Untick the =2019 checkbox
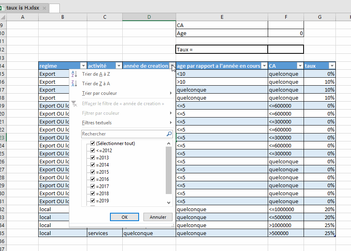 click(x=93, y=201)
